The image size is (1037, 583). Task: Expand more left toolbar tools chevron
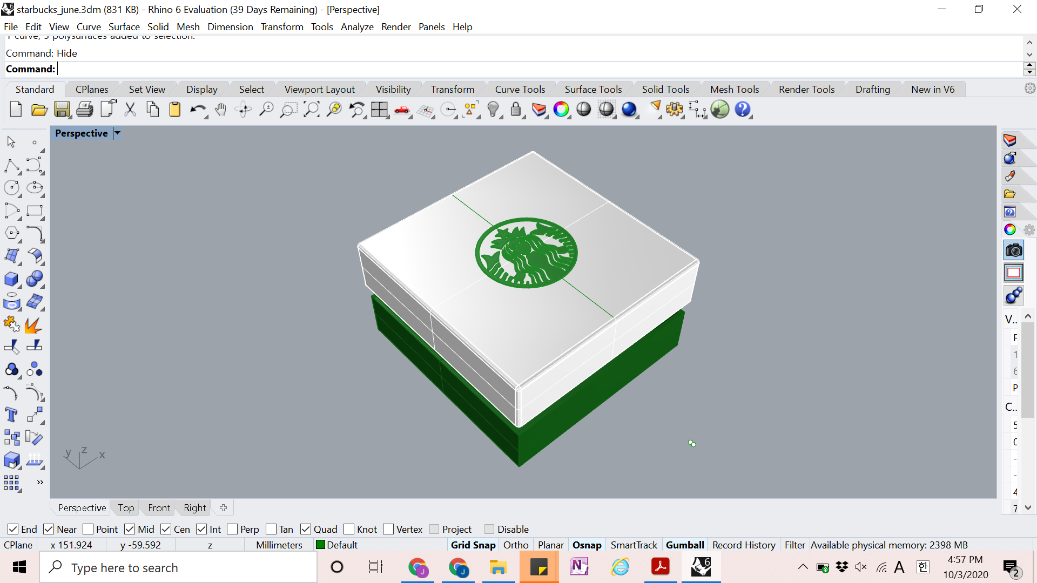[39, 482]
